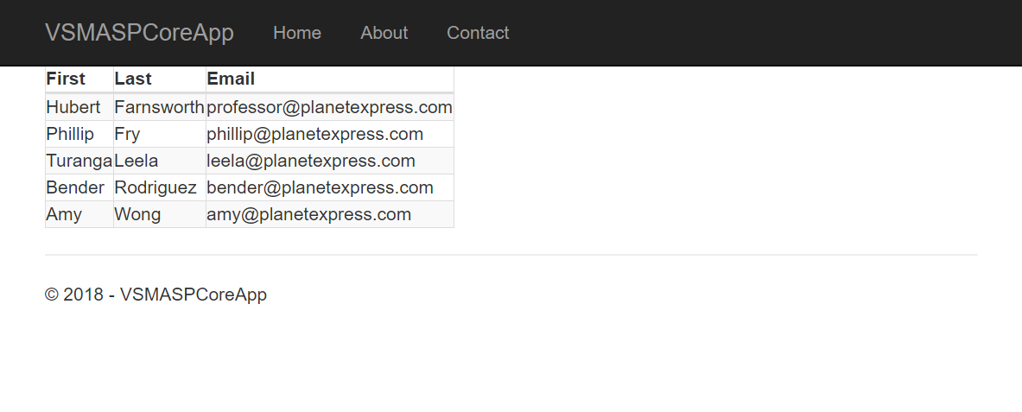Go to the About page
This screenshot has height=412, width=1022.
pyautogui.click(x=384, y=33)
